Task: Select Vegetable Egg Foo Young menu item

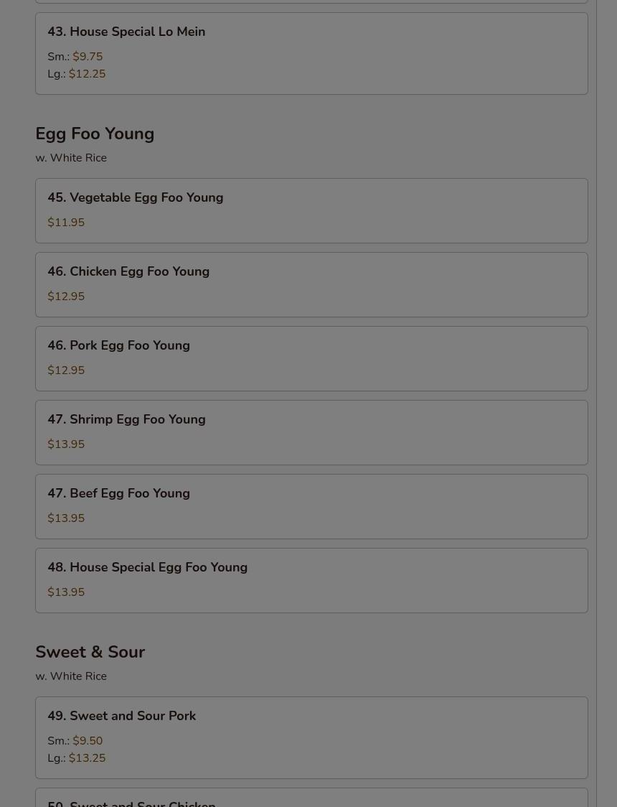Action: [x=135, y=197]
